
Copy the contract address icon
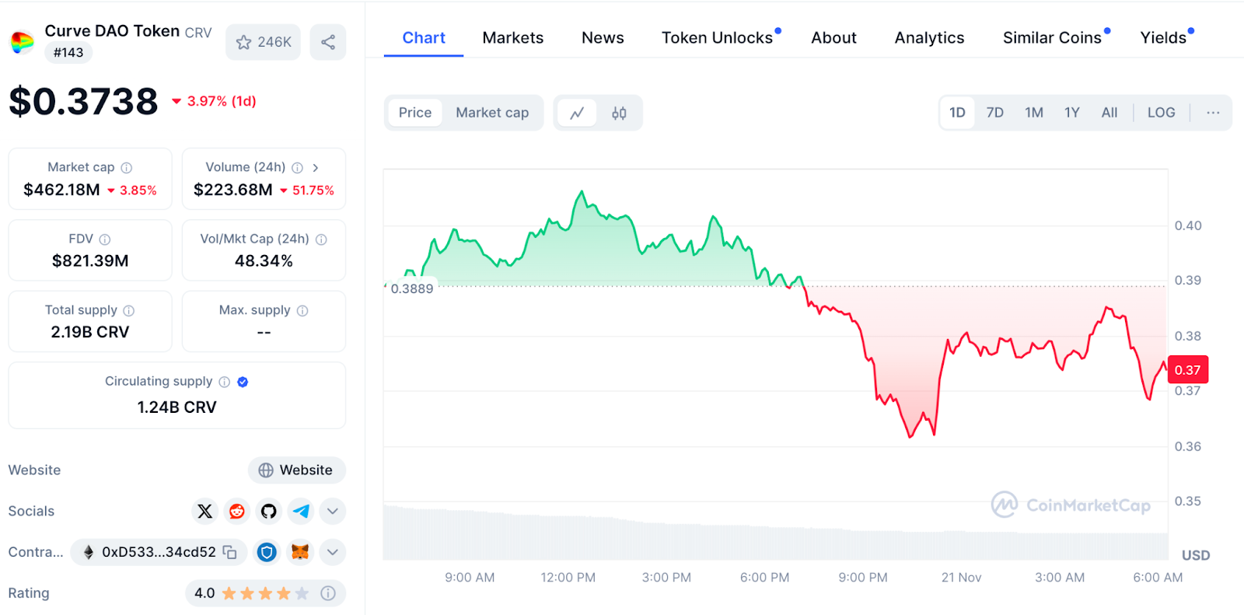(x=230, y=552)
